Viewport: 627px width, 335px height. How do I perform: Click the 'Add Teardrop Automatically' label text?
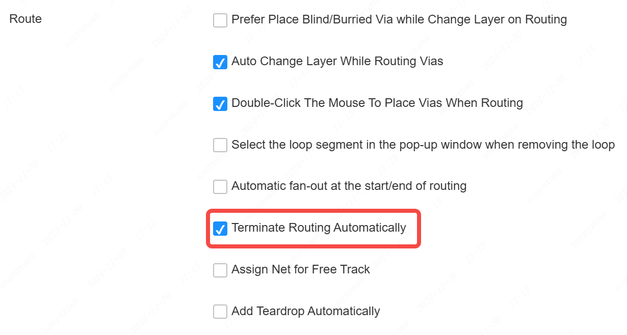(x=305, y=311)
